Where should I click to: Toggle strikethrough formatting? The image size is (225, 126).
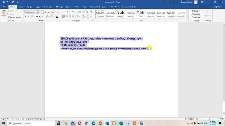point(37,16)
